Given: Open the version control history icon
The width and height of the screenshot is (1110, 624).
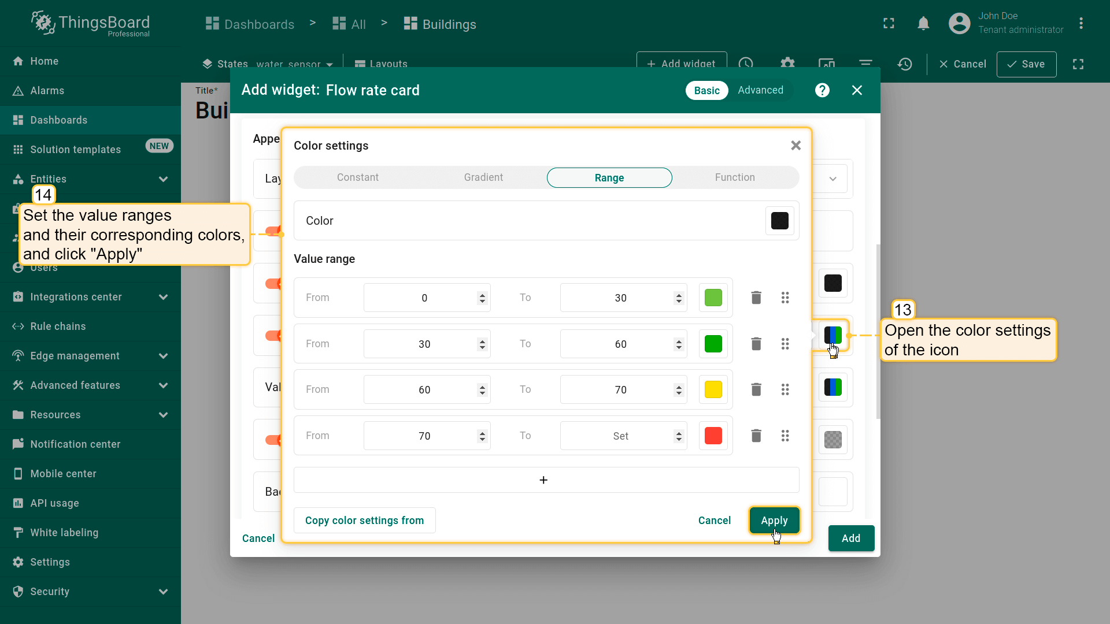Looking at the screenshot, I should point(905,64).
